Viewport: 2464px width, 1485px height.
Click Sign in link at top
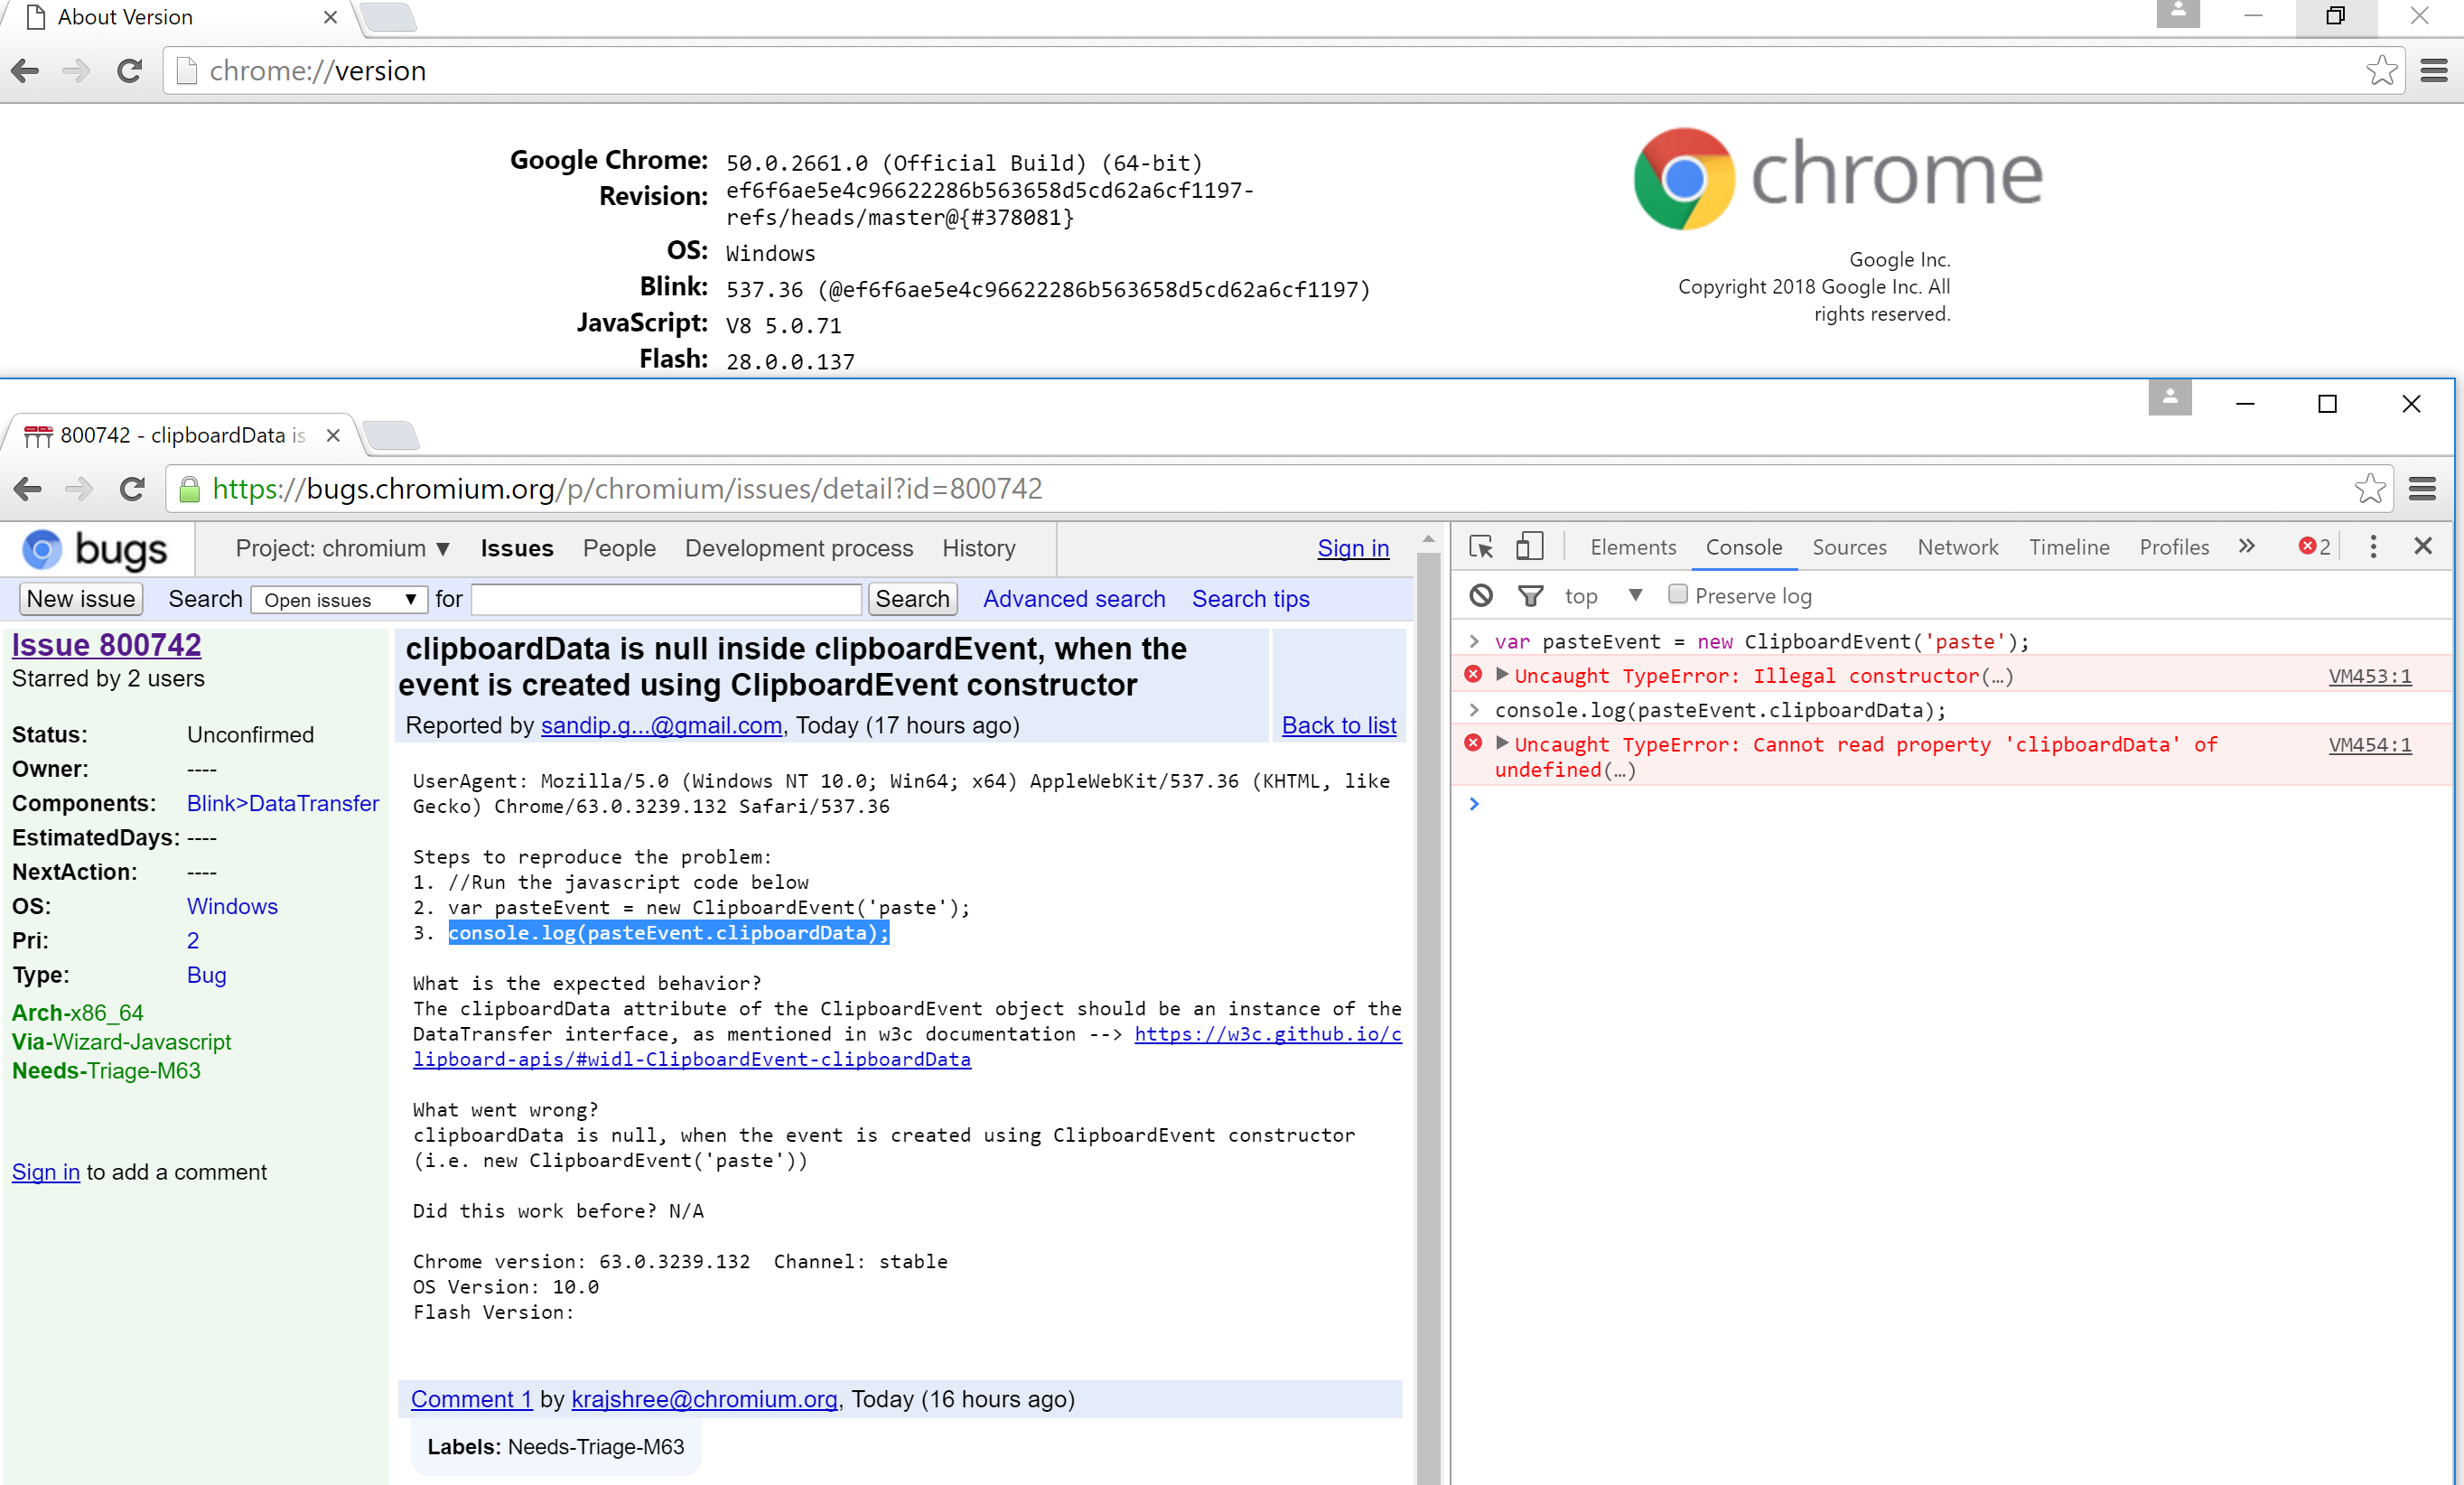(1353, 548)
